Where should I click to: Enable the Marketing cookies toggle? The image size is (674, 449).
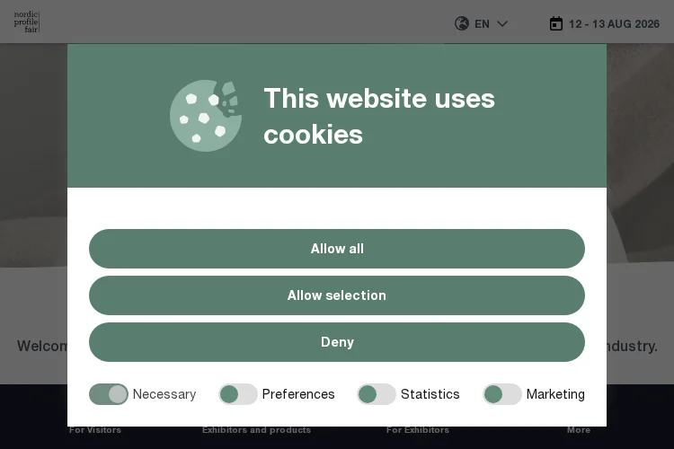pyautogui.click(x=502, y=394)
